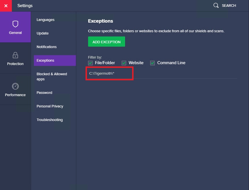Switch to the General tab label
This screenshot has width=249, height=190.
click(x=16, y=33)
